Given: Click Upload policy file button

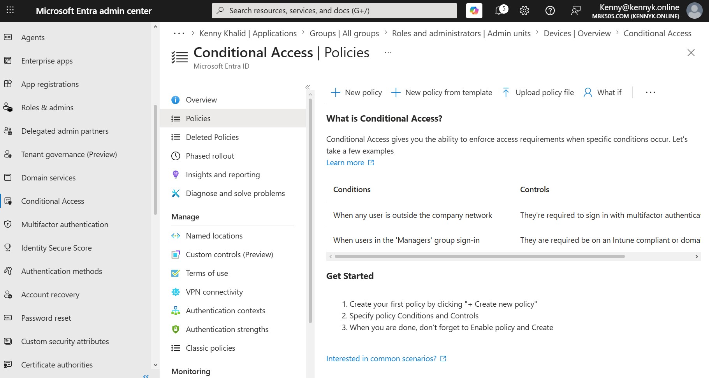Looking at the screenshot, I should tap(538, 92).
